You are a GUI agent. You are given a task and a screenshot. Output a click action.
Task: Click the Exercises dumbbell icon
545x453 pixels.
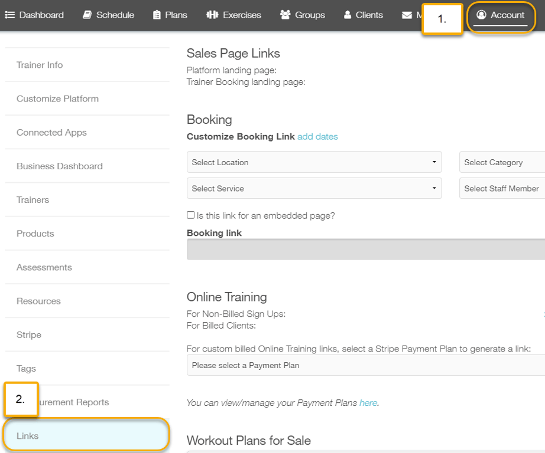tap(212, 15)
